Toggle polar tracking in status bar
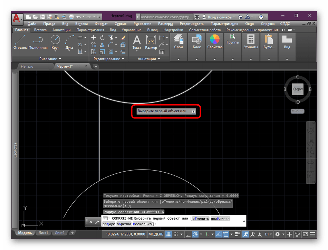Screen dimensions: 328x250 click(x=195, y=234)
